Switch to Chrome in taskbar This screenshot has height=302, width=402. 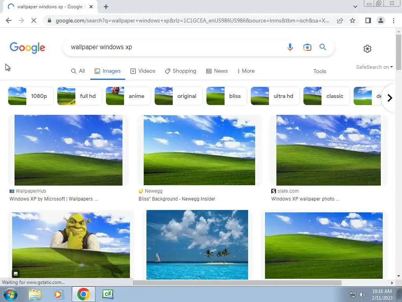[83, 294]
